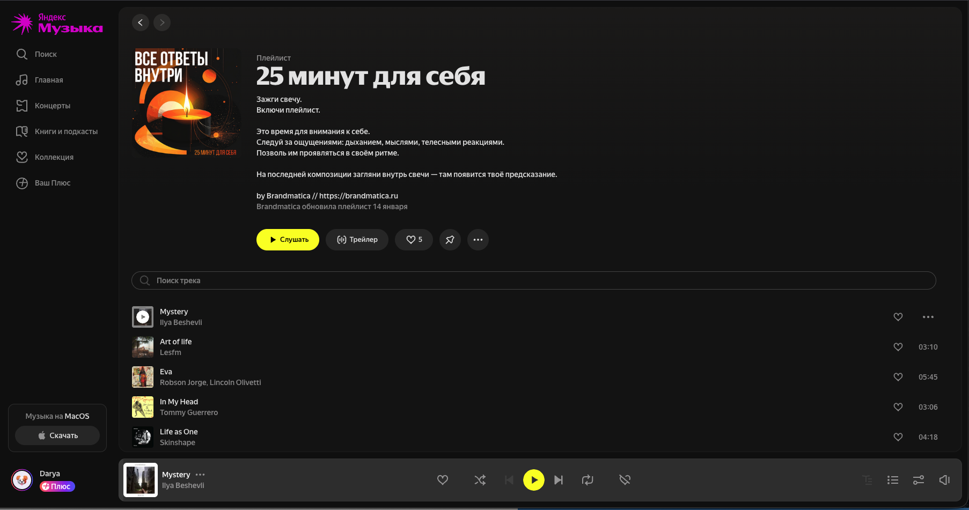Open playback settings sliders icon

(x=919, y=480)
